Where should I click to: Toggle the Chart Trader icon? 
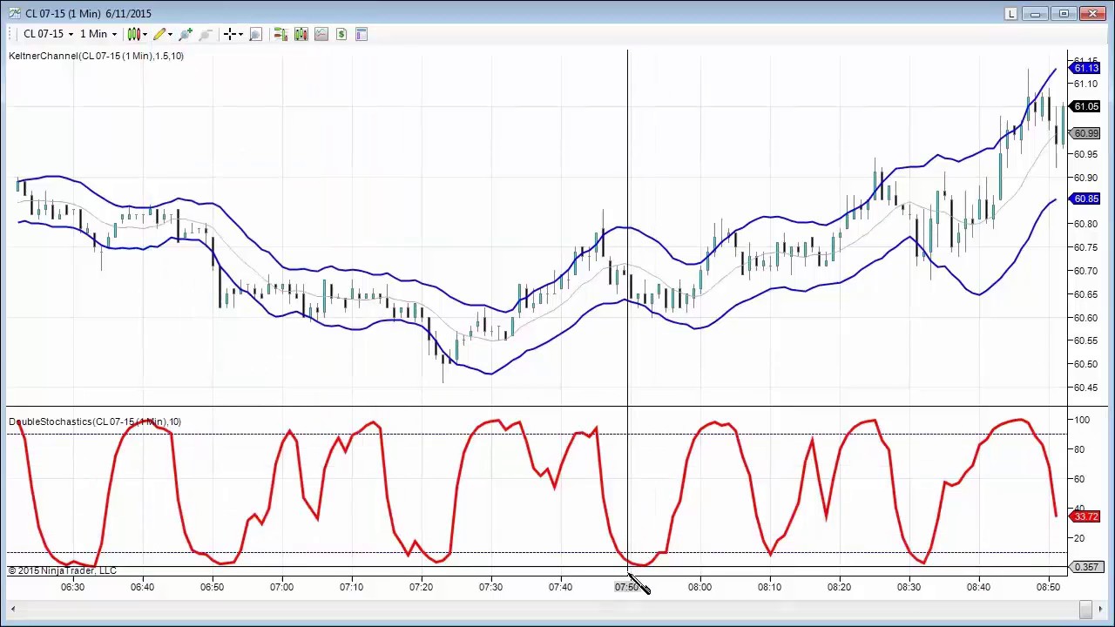[280, 34]
